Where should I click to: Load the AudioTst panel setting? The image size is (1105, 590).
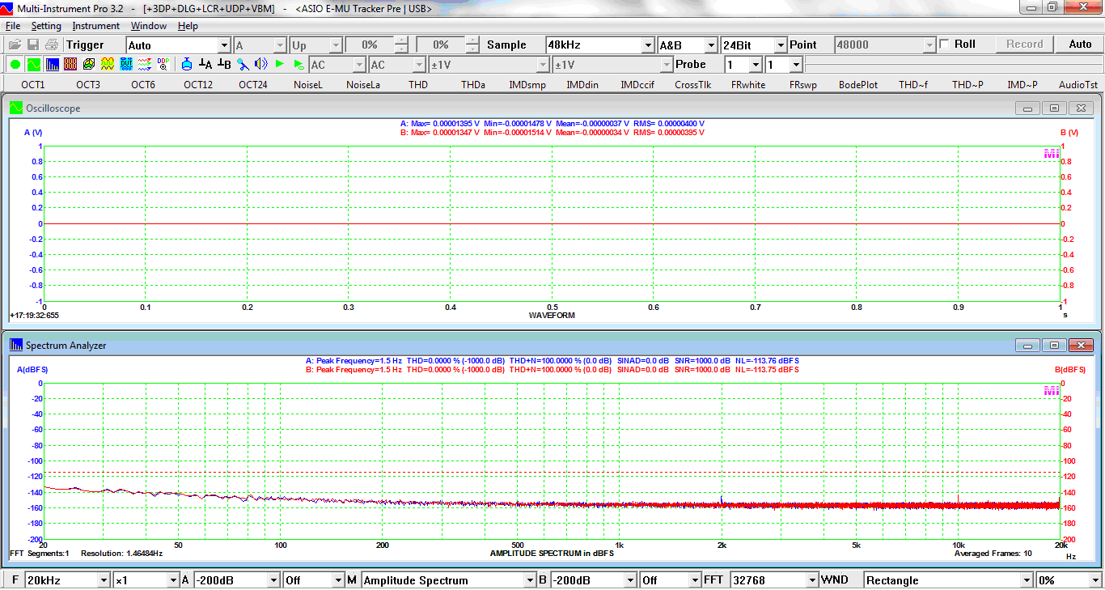tap(1078, 84)
